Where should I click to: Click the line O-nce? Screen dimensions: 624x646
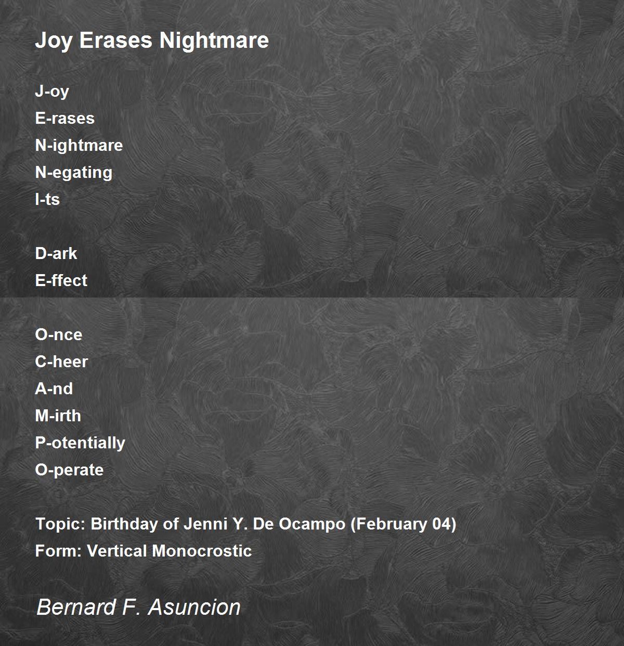pos(58,334)
